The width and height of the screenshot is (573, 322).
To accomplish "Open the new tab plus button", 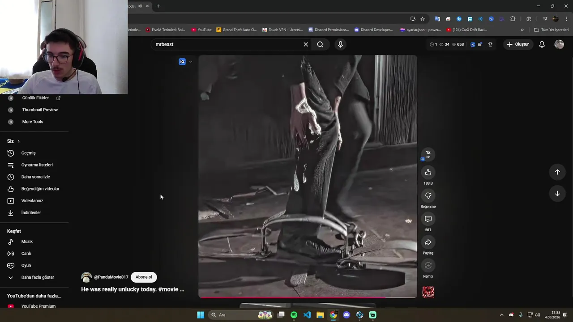I will [x=158, y=6].
